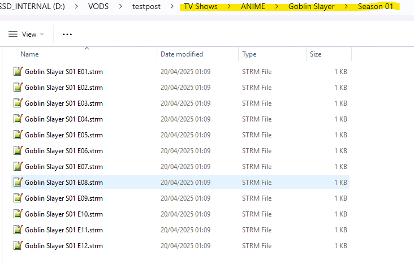Screen dimensions: 414x264
Task: Click the file icon for Goblin Slayer S01 E12.strm
Action: click(x=18, y=246)
